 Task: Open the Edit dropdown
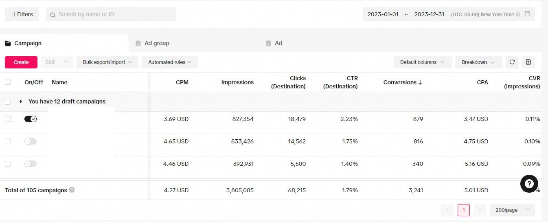57,62
